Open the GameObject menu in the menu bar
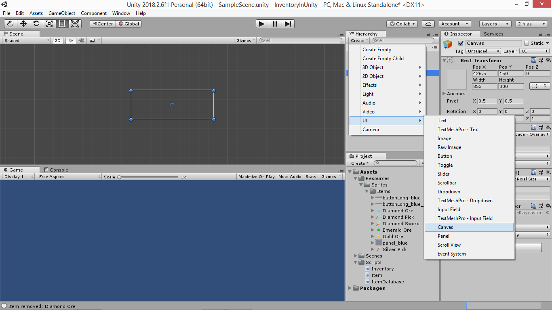Screen dimensions: 552x310 click(x=62, y=13)
